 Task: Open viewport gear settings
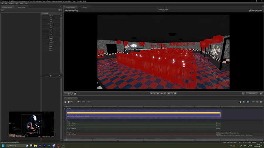coord(261,94)
